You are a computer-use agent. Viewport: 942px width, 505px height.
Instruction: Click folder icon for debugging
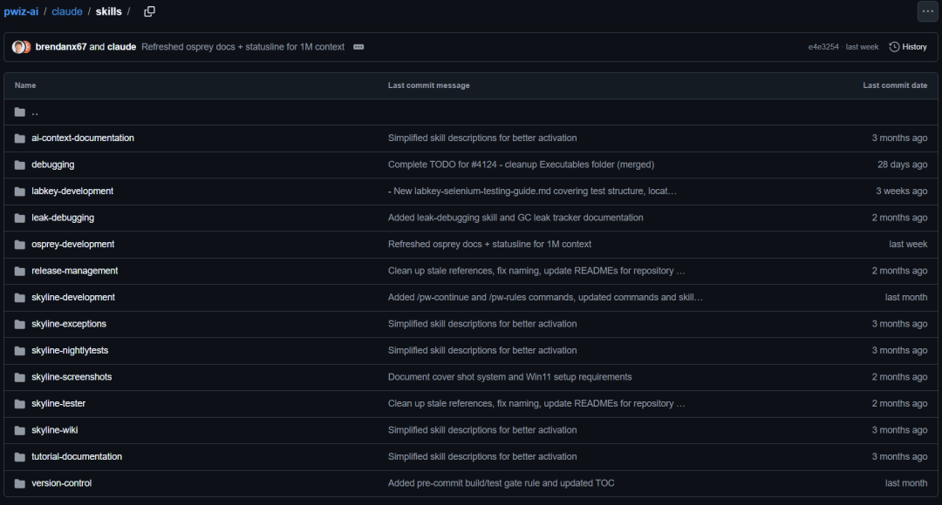[x=20, y=165]
